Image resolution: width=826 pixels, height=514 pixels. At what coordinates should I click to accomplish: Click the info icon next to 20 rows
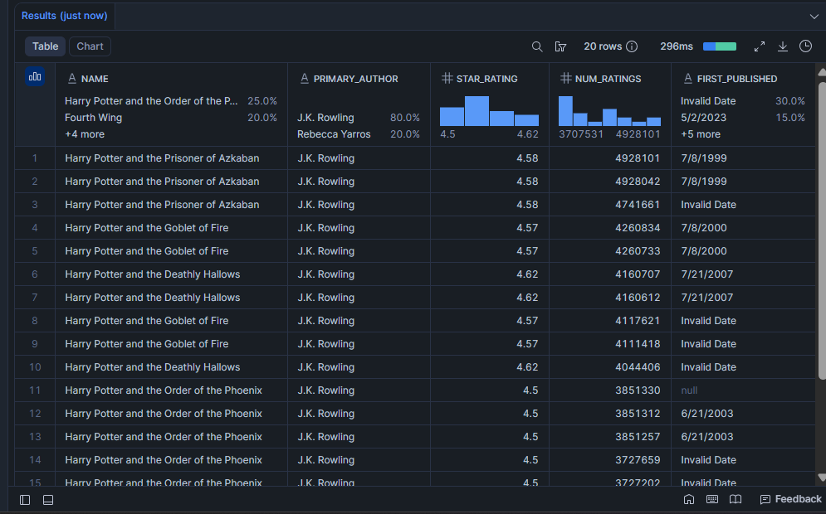pos(632,46)
